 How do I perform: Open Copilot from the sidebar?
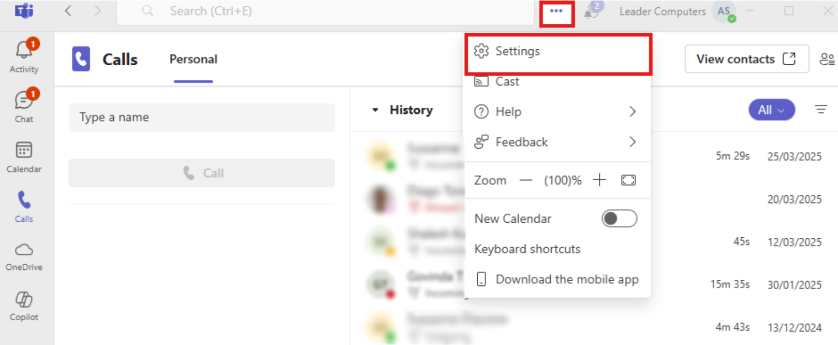point(24,306)
